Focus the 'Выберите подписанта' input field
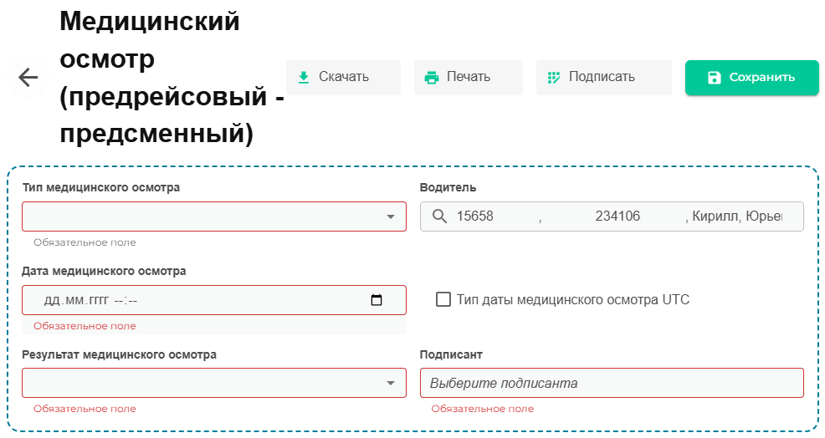This screenshot has width=825, height=438. pyautogui.click(x=611, y=383)
